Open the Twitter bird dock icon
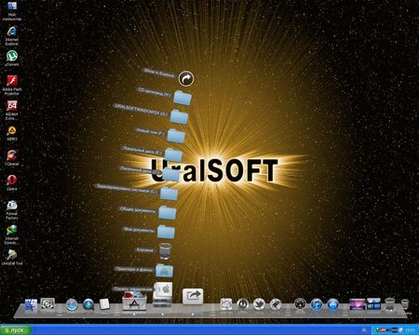 [x=259, y=304]
